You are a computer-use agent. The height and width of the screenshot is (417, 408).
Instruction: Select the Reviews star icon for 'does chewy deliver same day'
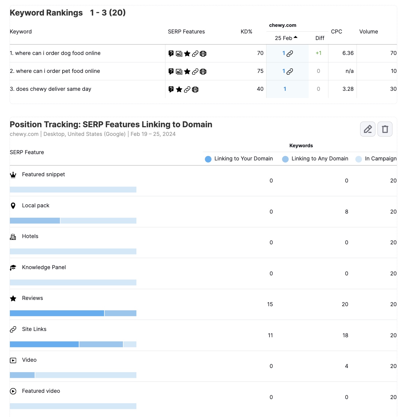pyautogui.click(x=179, y=89)
